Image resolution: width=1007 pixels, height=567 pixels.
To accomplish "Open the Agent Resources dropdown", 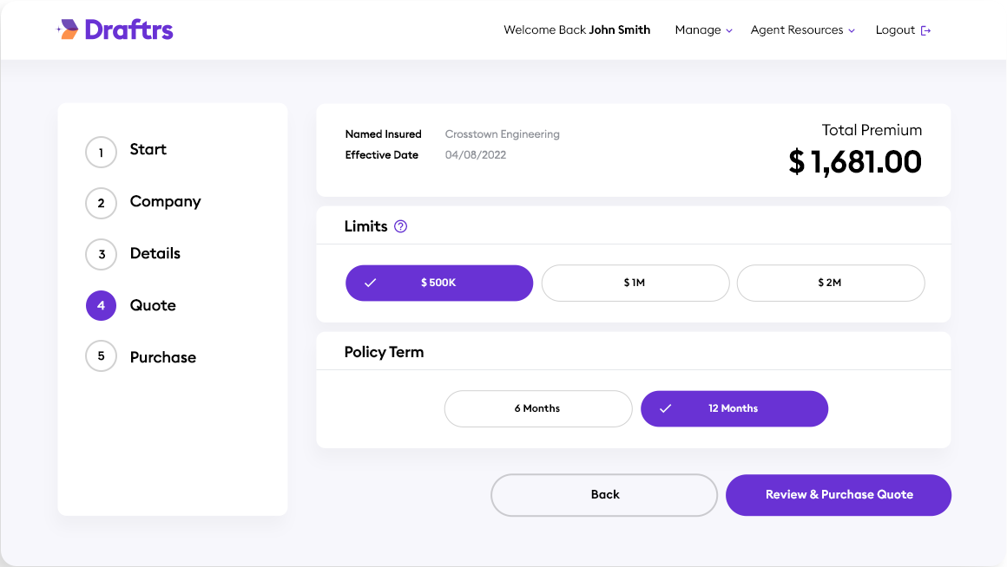I will pyautogui.click(x=802, y=30).
